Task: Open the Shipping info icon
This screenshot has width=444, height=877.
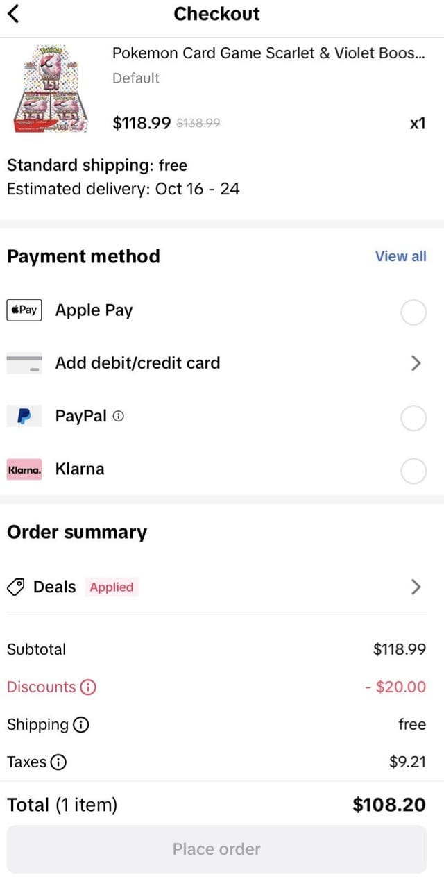Action: click(x=81, y=724)
